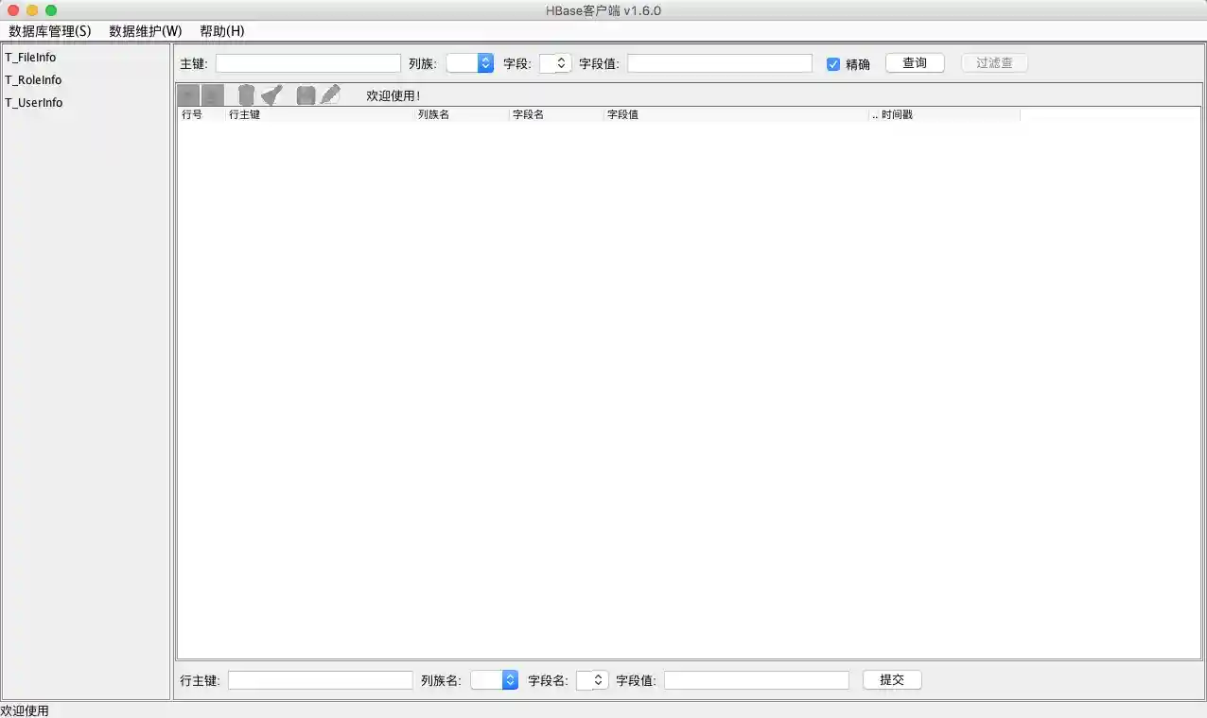Click the broom clear icon
The width and height of the screenshot is (1207, 718).
pyautogui.click(x=271, y=95)
